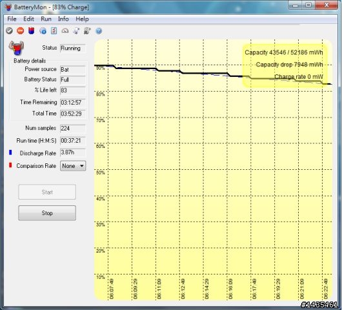
Task: Click the 'Charge rate 0 mW' text
Action: click(299, 77)
